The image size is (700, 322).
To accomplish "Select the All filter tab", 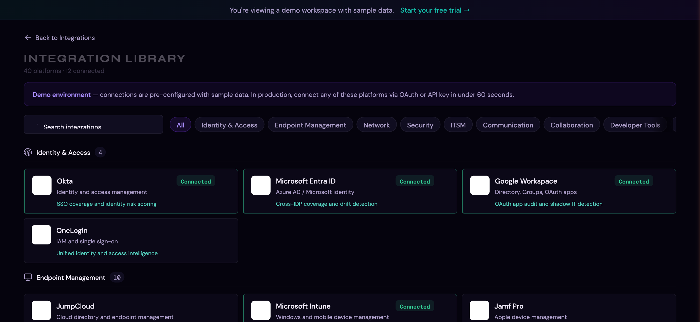I will click(180, 125).
